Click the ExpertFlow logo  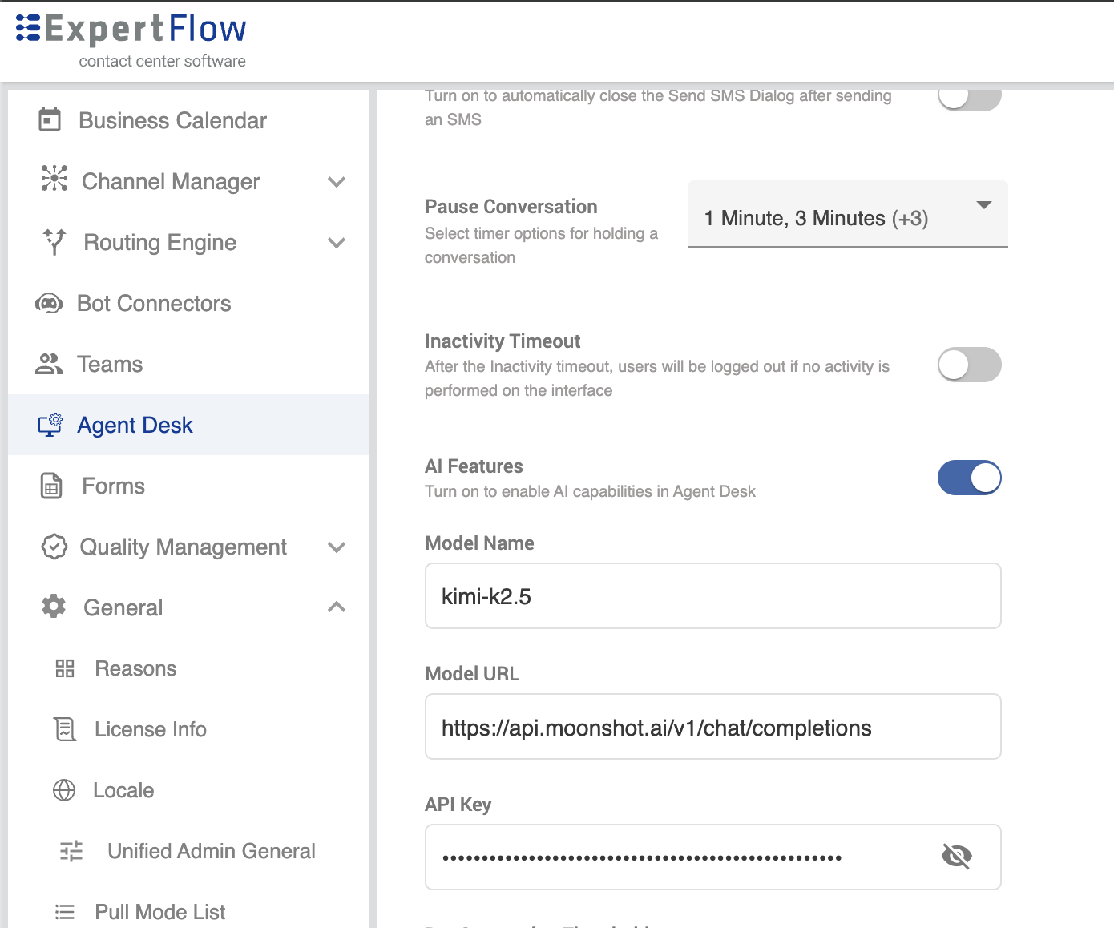[131, 41]
